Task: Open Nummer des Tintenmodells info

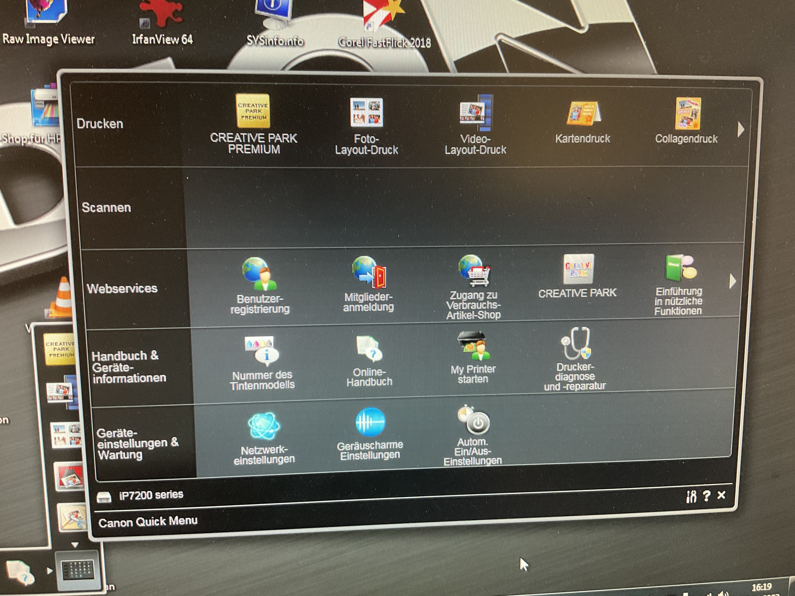Action: pos(262,351)
